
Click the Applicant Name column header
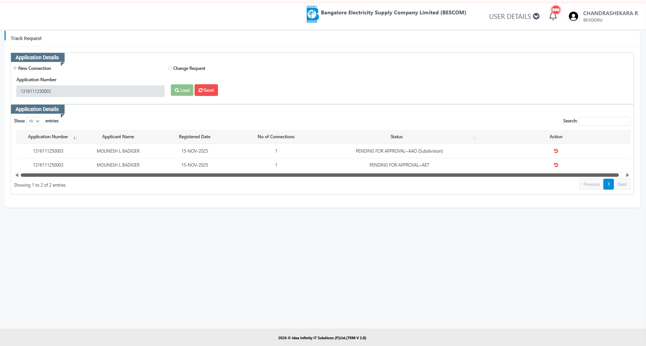point(118,137)
